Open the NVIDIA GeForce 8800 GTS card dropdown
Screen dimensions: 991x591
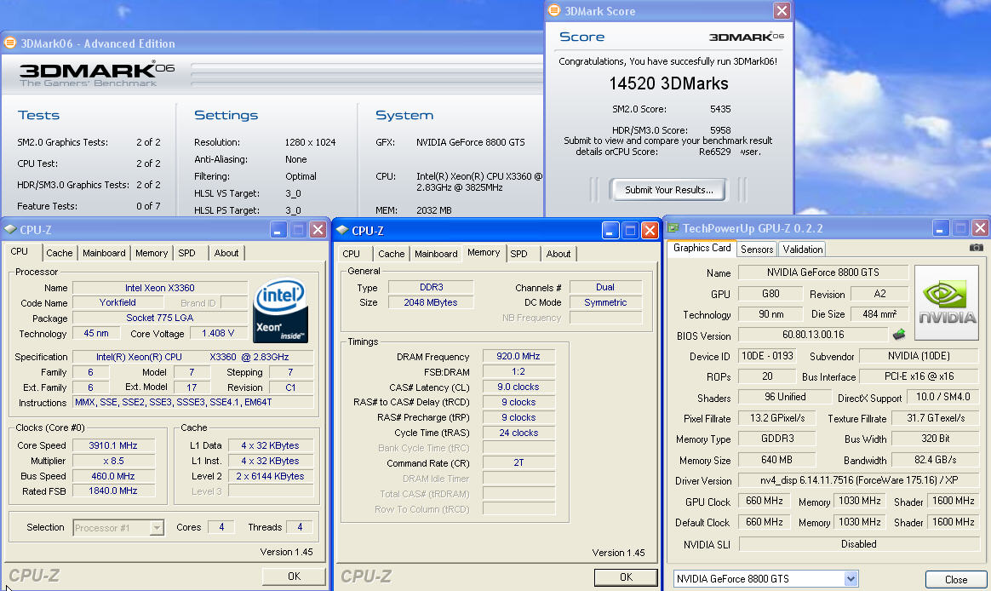[x=851, y=578]
